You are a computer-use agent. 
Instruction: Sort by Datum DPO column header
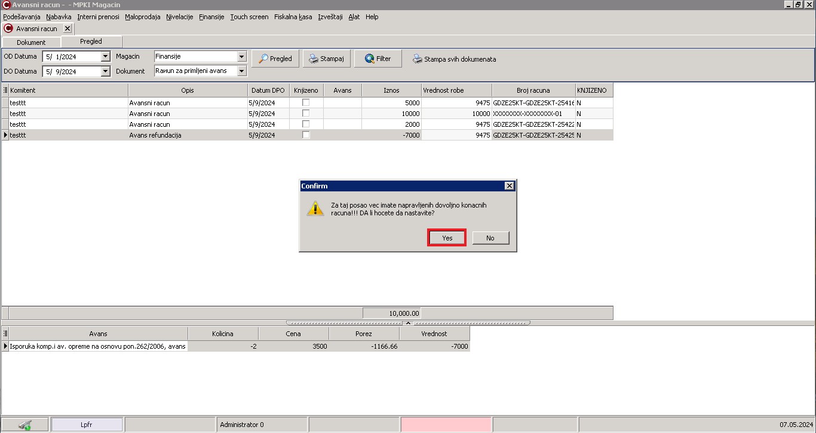click(x=268, y=90)
